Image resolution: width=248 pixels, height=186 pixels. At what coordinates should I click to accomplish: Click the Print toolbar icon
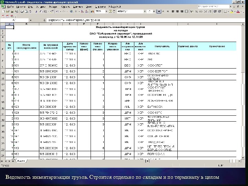click(22, 11)
